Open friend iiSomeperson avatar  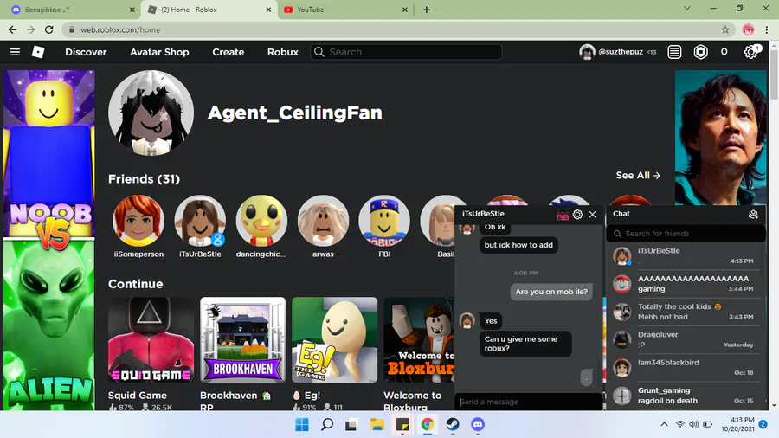coord(138,221)
